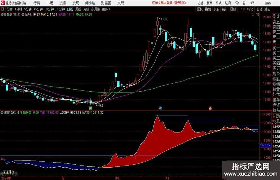Open the 财富圈 menu

click(106, 3)
